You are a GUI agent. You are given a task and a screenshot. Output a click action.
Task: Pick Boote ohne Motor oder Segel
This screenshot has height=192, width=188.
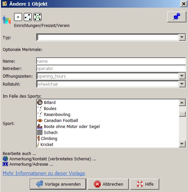[108, 126]
